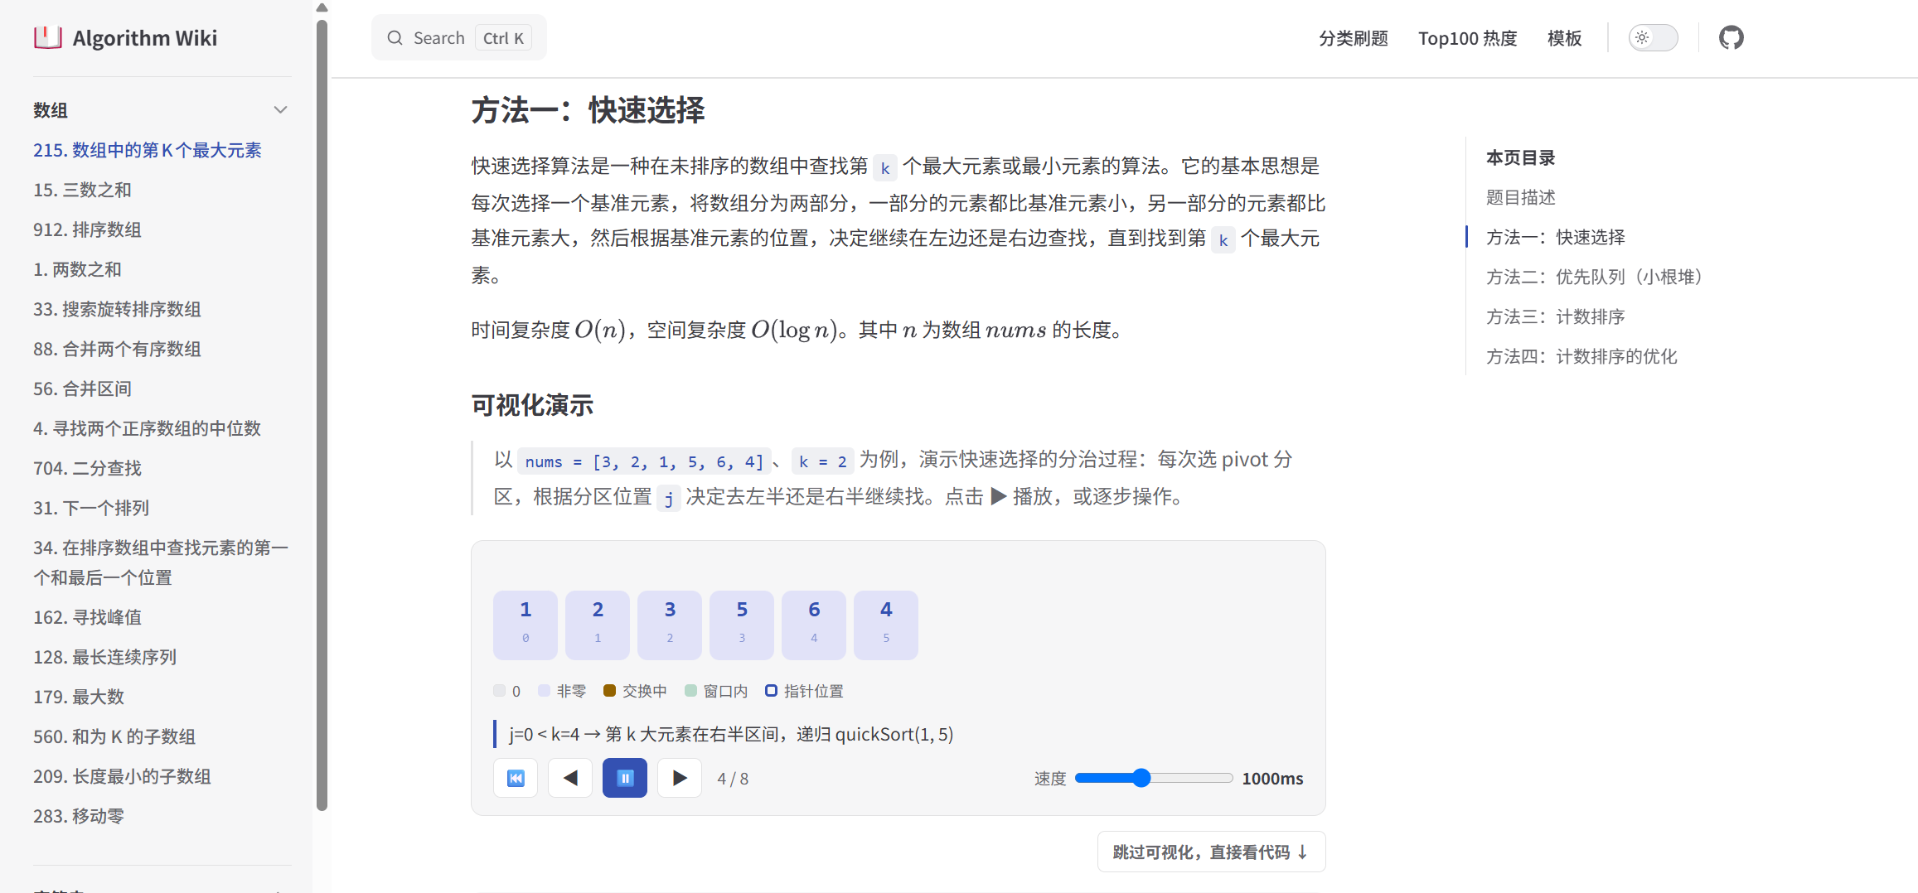Step forward one frame in visualization
This screenshot has height=893, width=1918.
[x=680, y=778]
